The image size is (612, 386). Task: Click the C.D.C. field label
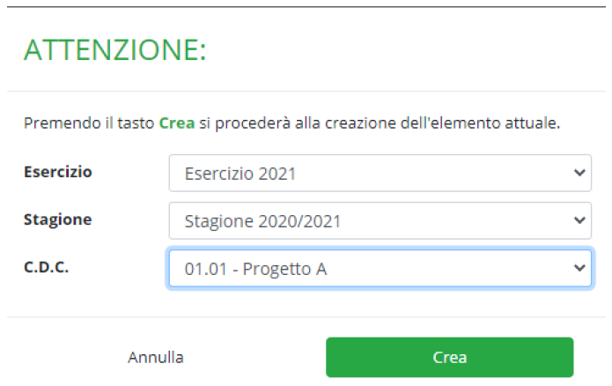(47, 266)
